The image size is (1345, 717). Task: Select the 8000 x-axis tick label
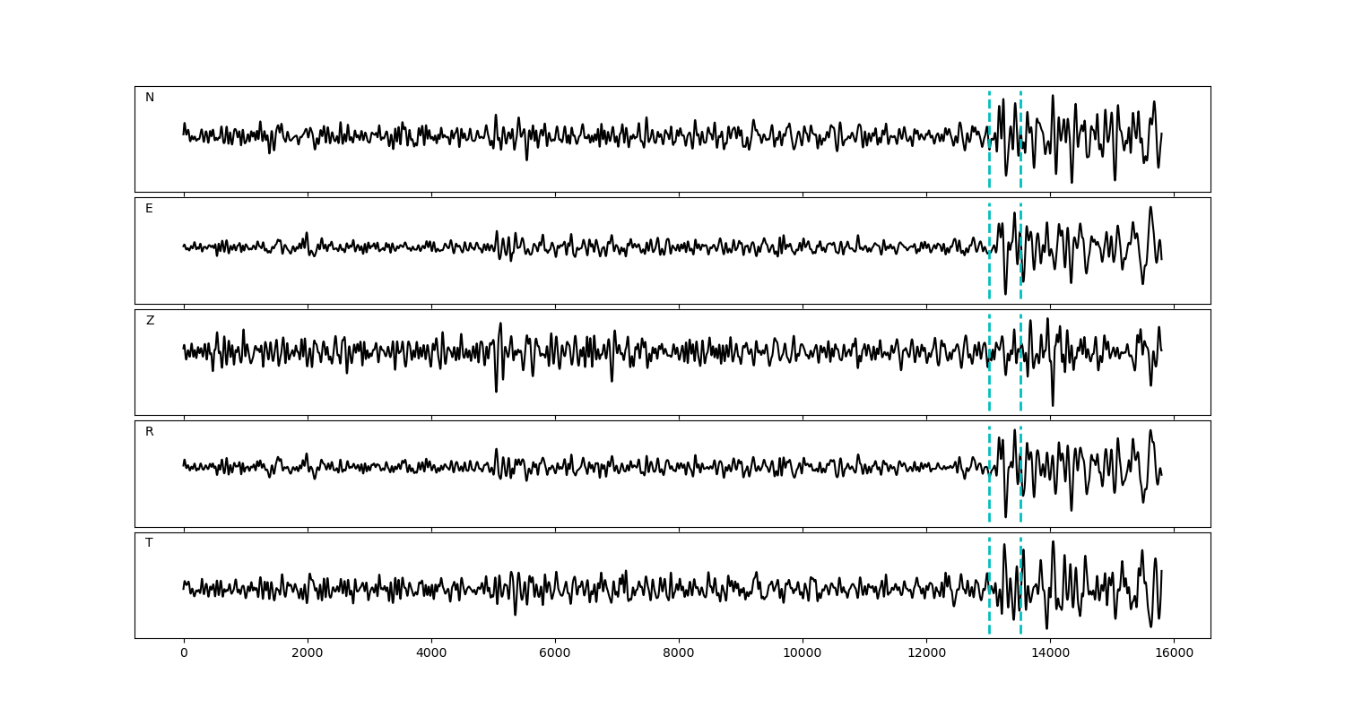[679, 654]
